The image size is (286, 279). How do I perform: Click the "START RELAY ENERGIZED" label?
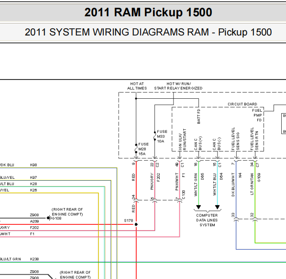click(178, 88)
